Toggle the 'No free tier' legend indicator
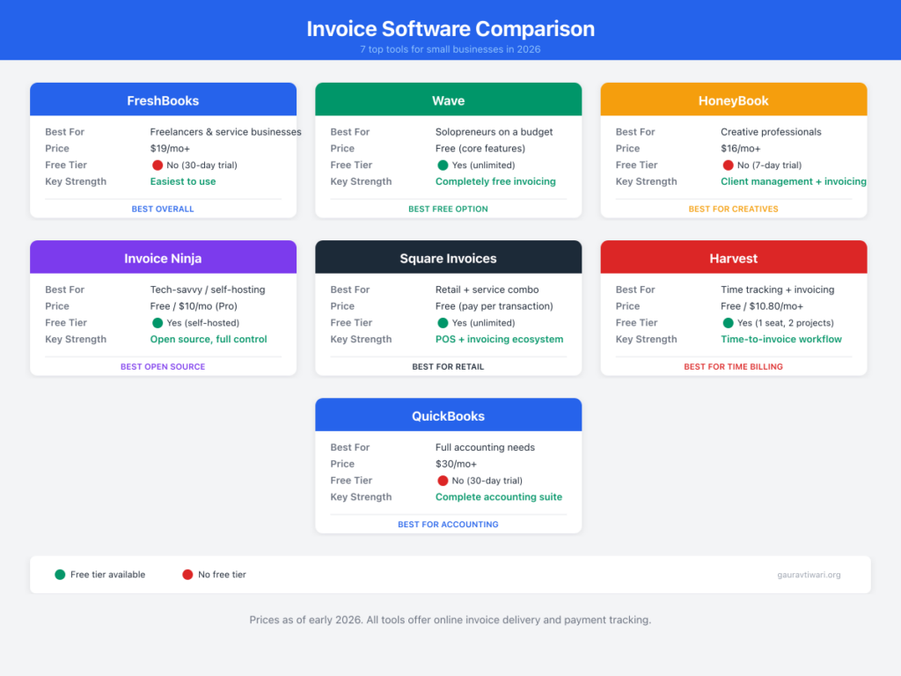Viewport: 901px width, 676px height. [187, 574]
